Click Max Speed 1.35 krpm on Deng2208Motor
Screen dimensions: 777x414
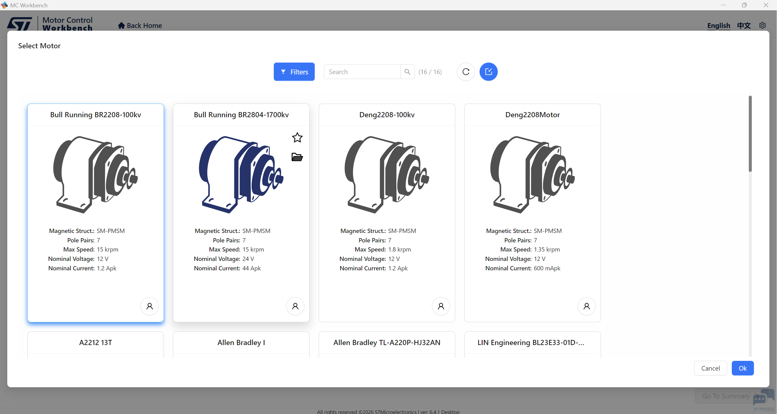click(547, 249)
